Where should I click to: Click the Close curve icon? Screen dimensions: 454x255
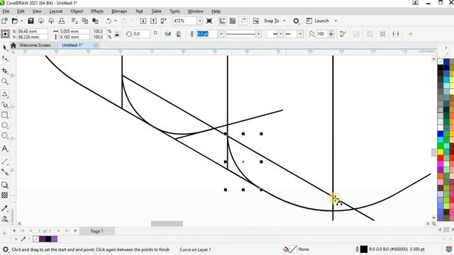click(x=343, y=34)
